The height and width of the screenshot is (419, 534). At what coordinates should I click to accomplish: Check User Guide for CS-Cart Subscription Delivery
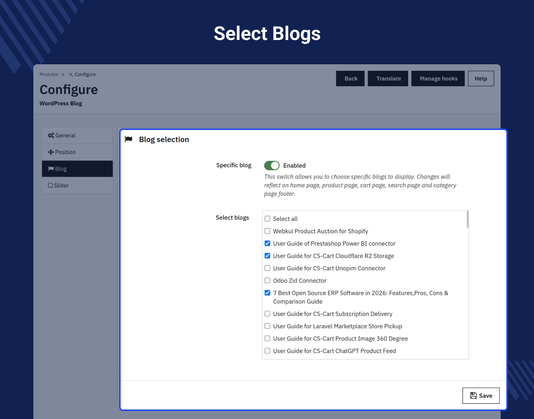267,314
